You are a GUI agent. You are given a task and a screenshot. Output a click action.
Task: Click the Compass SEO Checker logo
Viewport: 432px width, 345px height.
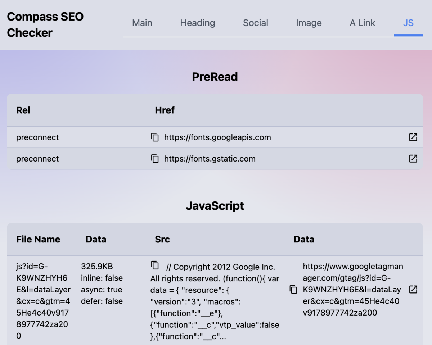[45, 24]
